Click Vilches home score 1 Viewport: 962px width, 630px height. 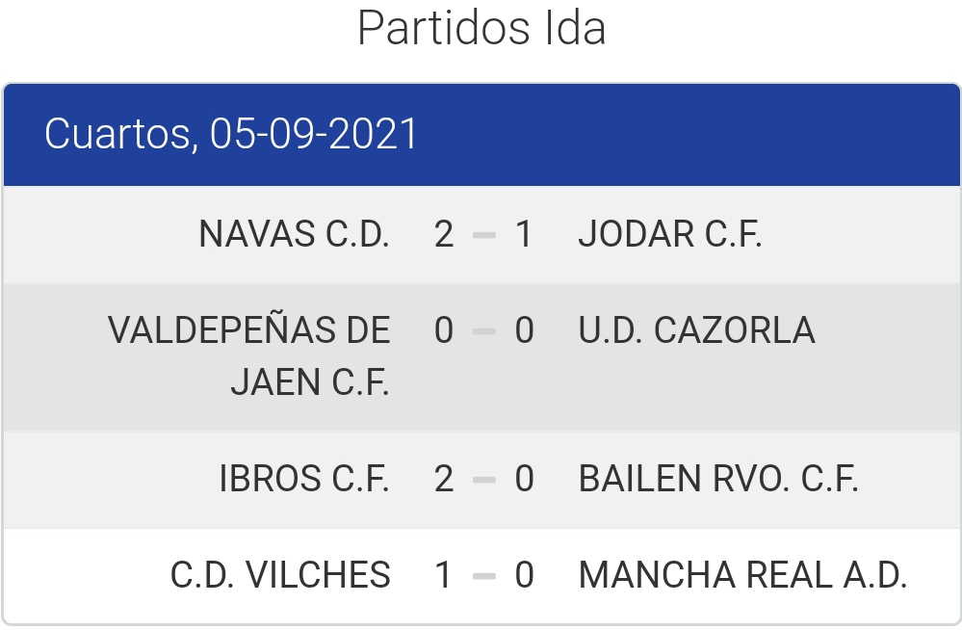tap(443, 576)
